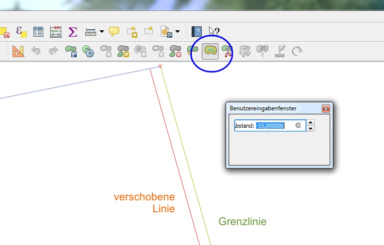Activate the What's This help cursor
This screenshot has width=384, height=245.
[x=214, y=32]
